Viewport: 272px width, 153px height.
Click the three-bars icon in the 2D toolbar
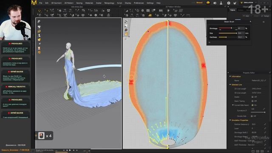coord(161,11)
